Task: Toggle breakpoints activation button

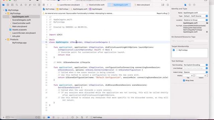Action: pos(49,117)
